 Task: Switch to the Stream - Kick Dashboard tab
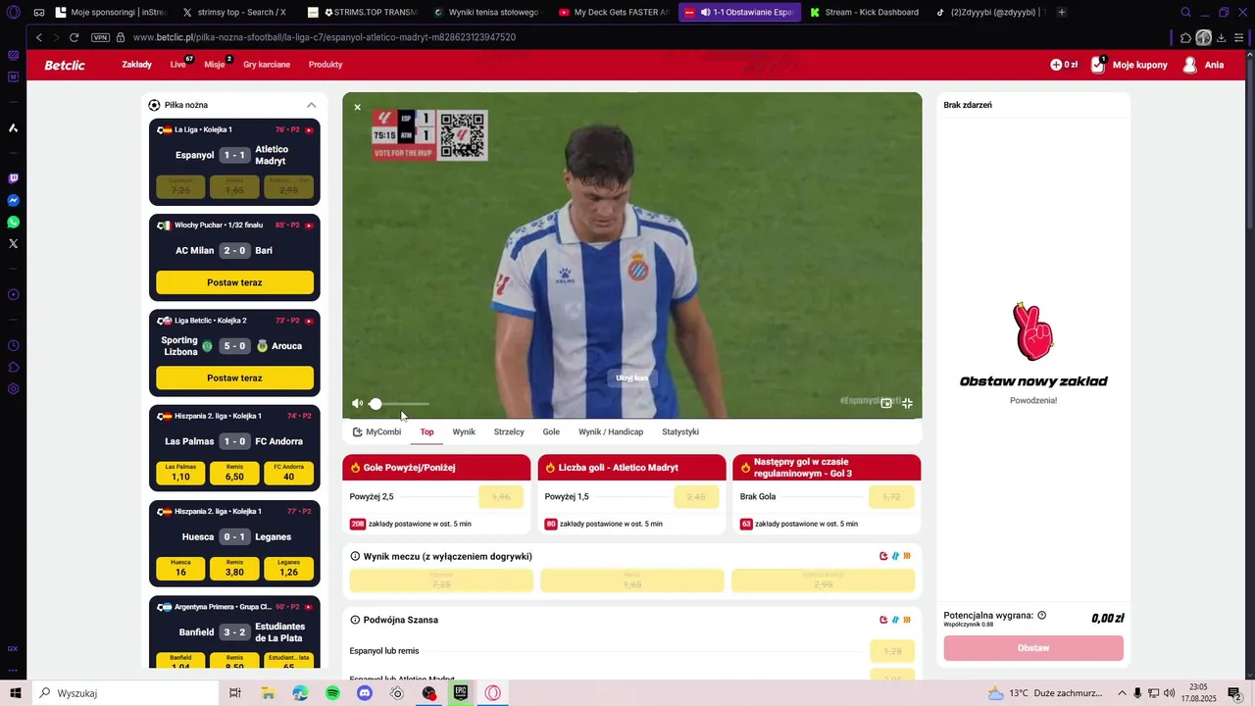point(865,12)
